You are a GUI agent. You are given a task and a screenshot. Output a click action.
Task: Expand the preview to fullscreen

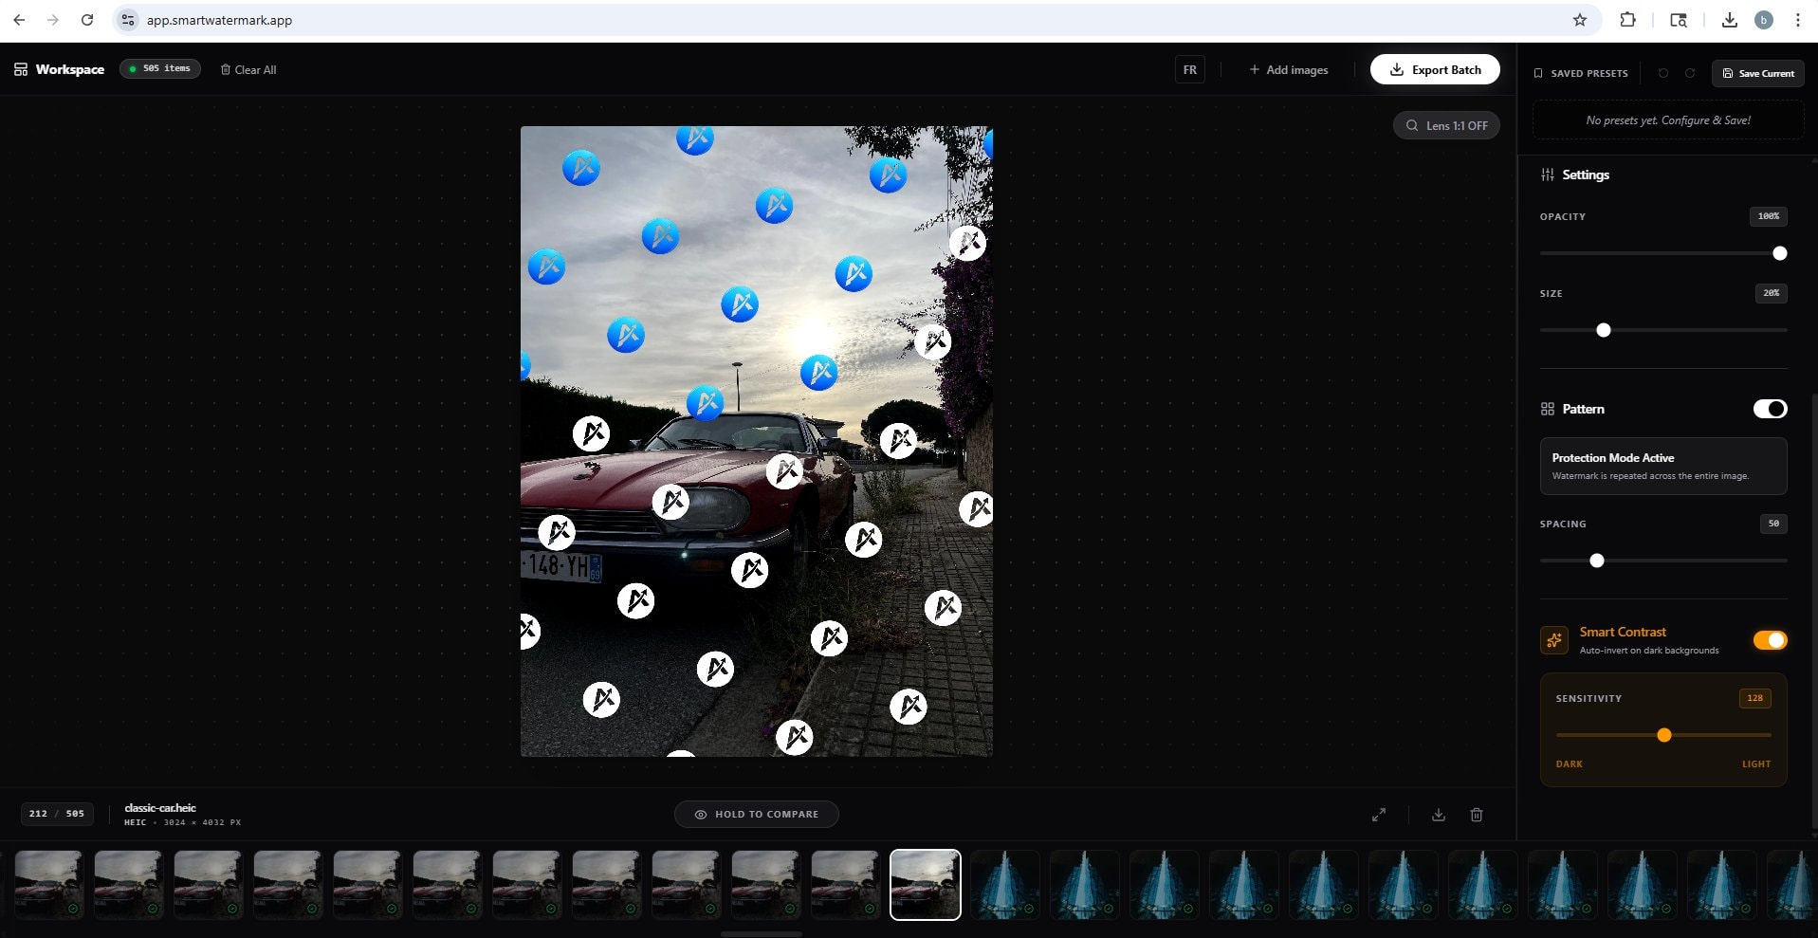(1379, 815)
